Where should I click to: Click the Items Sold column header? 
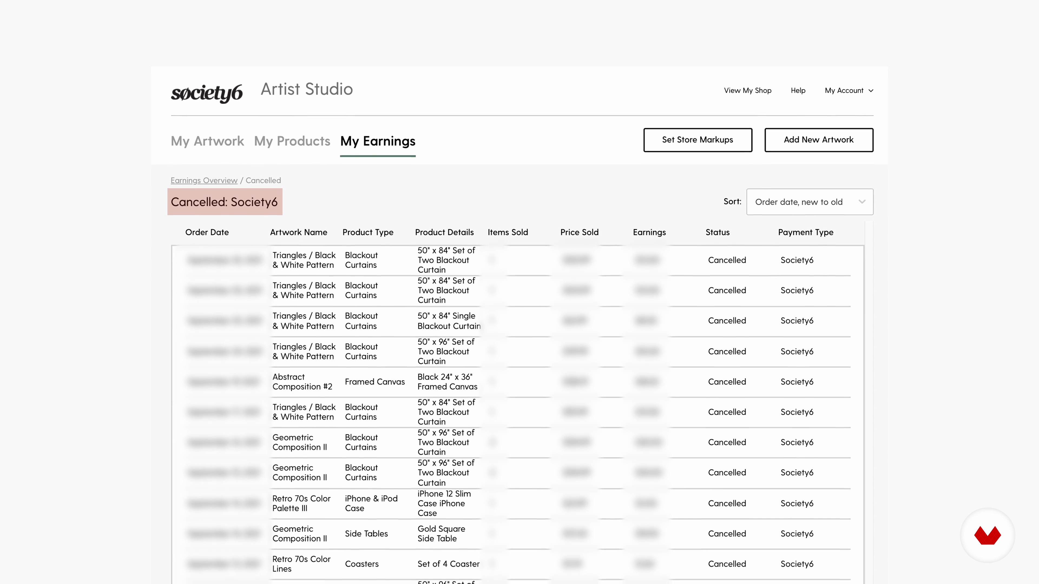(x=508, y=232)
